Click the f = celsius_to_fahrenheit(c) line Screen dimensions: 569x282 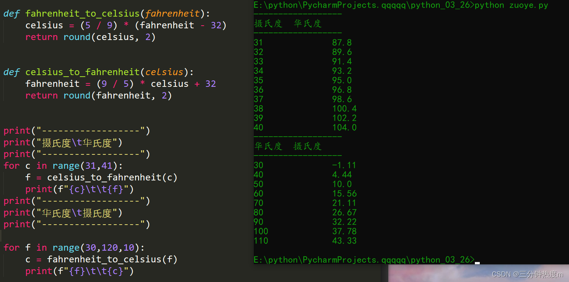point(101,177)
